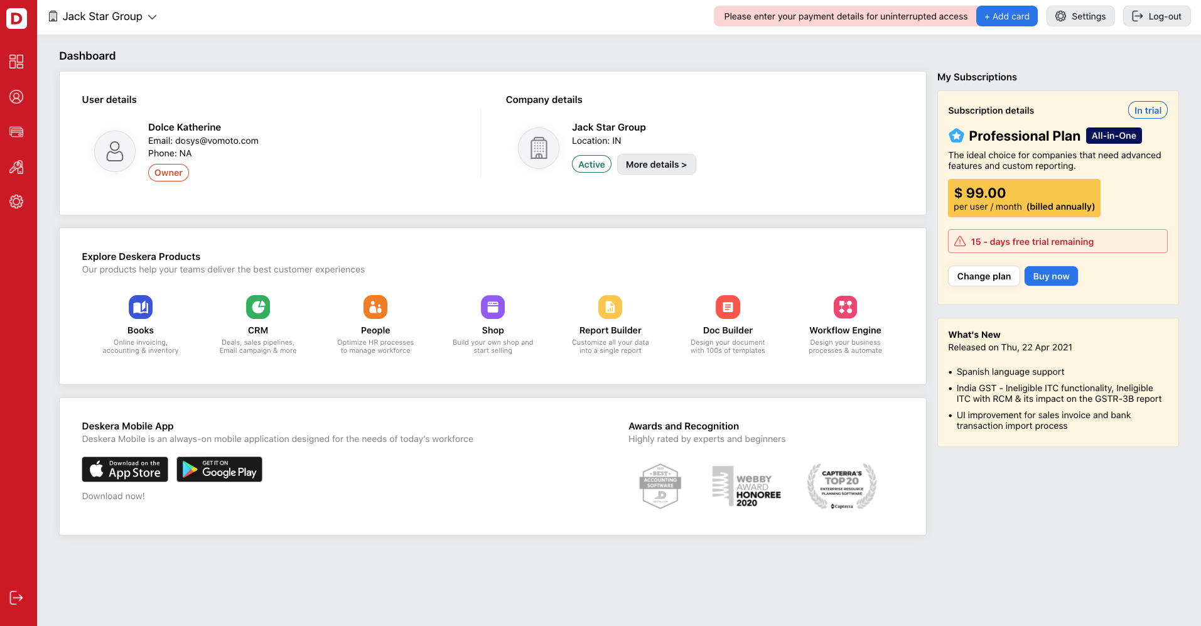Viewport: 1201px width, 626px height.
Task: Click the Shop product label
Action: click(493, 330)
